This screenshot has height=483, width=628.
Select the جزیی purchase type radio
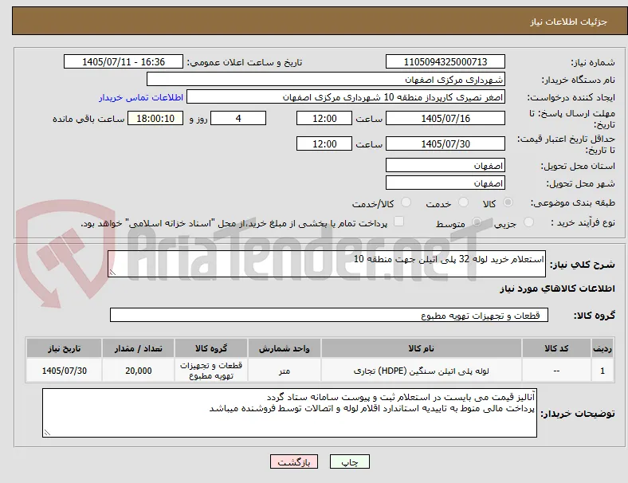click(x=528, y=222)
